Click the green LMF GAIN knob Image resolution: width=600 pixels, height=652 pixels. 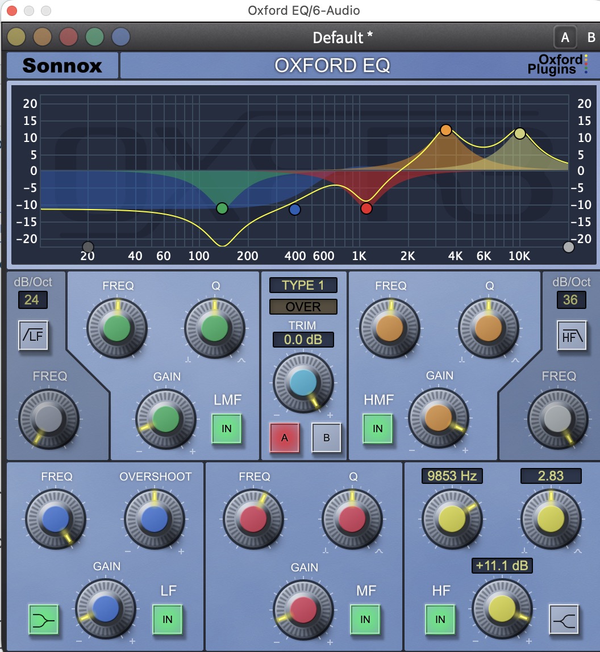pyautogui.click(x=165, y=419)
